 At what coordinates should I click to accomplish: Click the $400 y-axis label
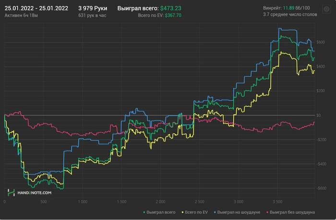(x=320, y=67)
